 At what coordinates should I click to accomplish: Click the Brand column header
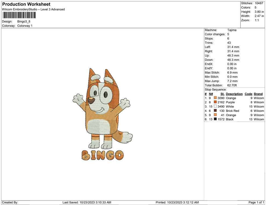coord(258,94)
